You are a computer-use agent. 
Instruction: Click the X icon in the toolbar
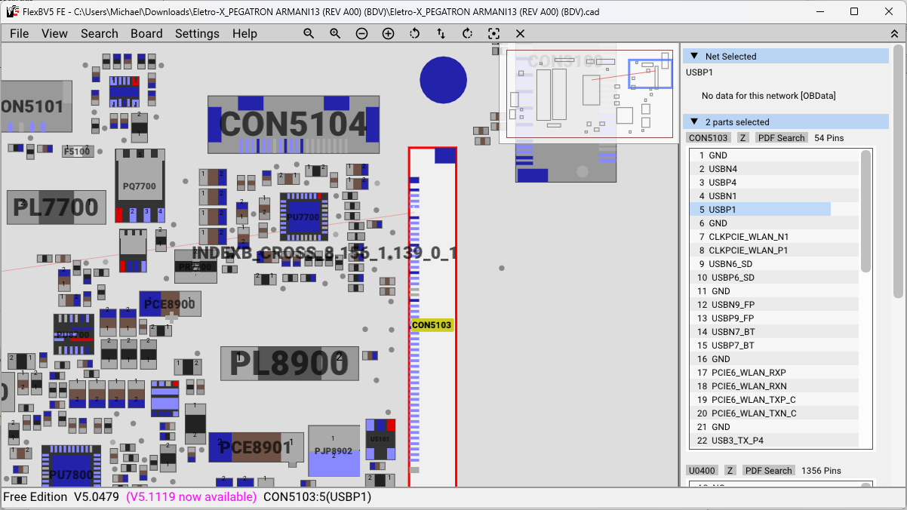[520, 34]
